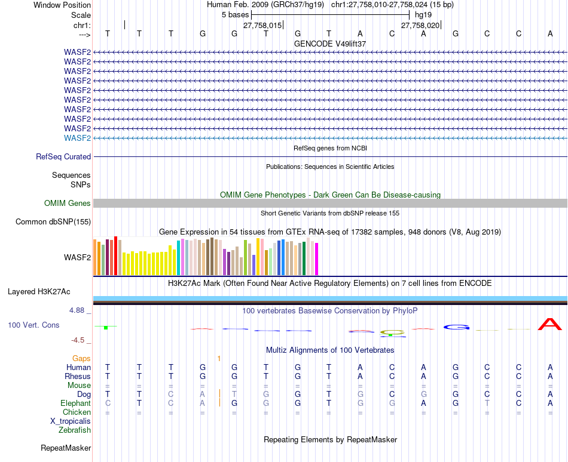Open the RefSeq genes from NCBI title
Image resolution: width=568 pixels, height=462 pixels.
click(x=330, y=148)
